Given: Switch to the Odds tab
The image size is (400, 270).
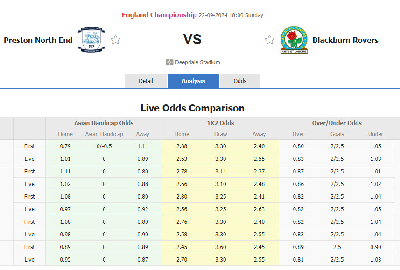Looking at the screenshot, I should [240, 81].
